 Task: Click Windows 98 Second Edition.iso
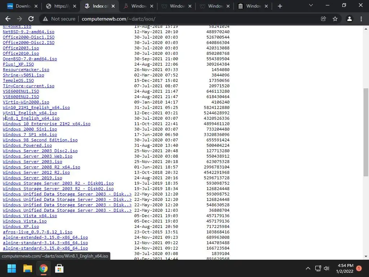[x=40, y=140]
